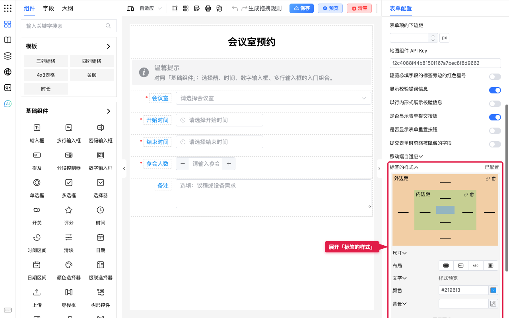Open the book icon in left sidebar
The width and height of the screenshot is (509, 318).
[8, 40]
